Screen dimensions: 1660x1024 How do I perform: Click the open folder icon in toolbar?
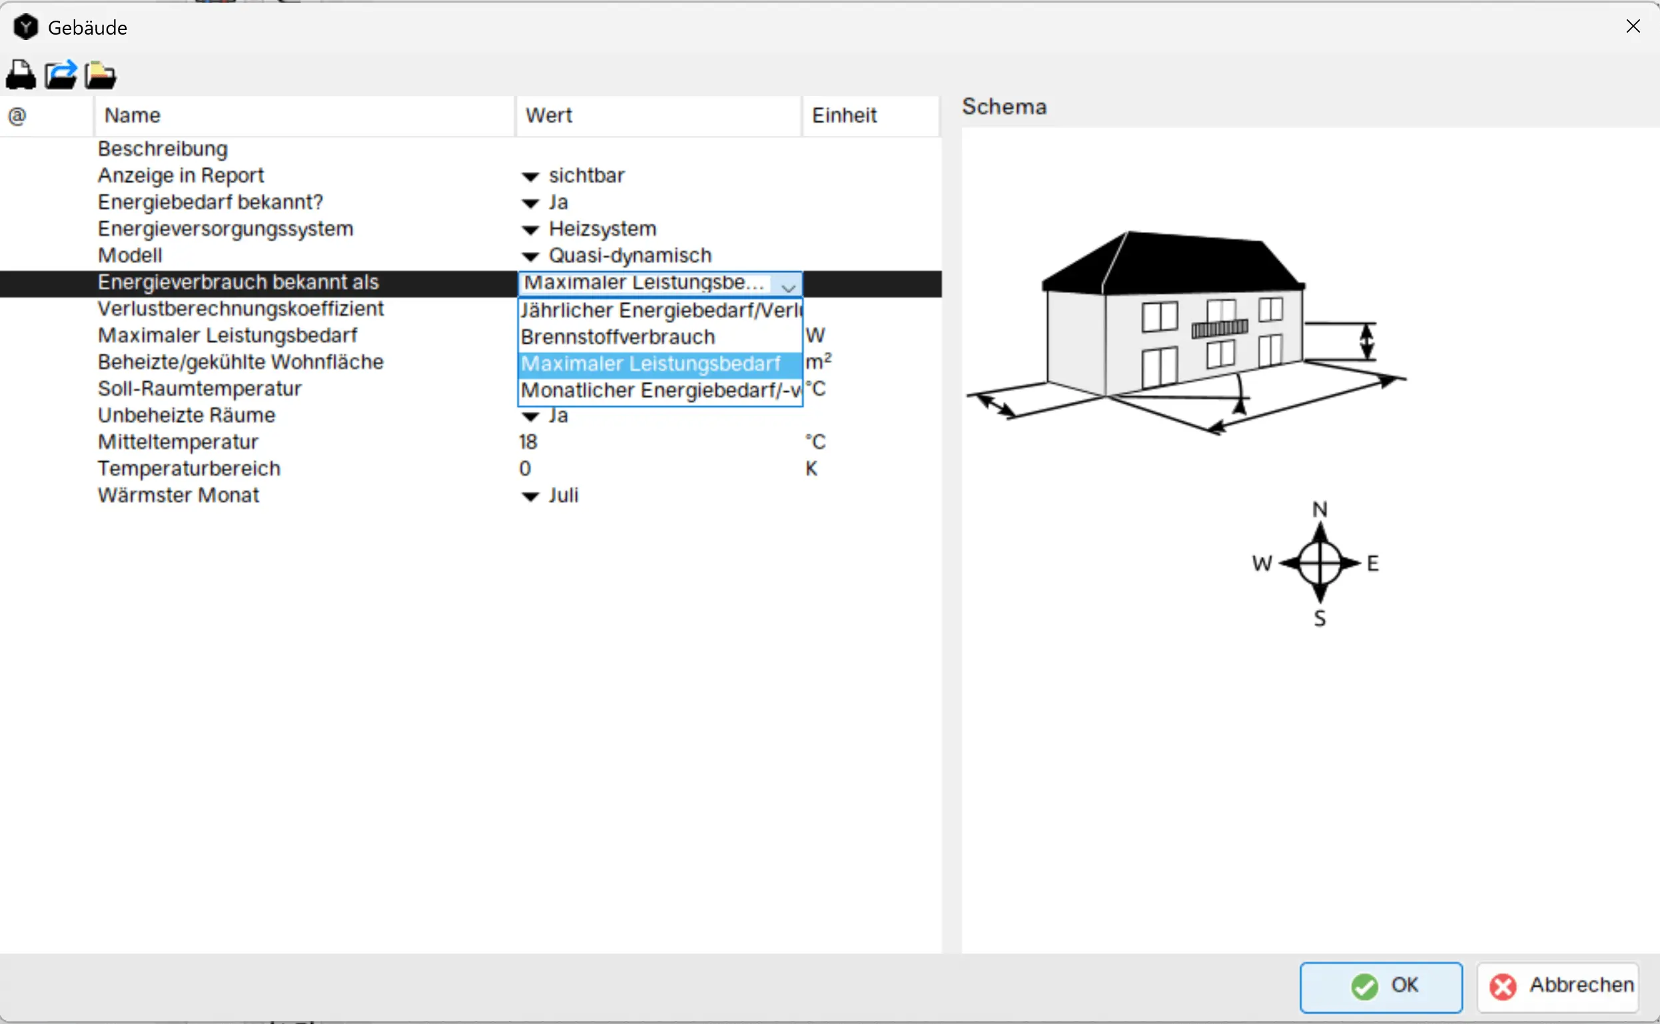click(x=100, y=75)
